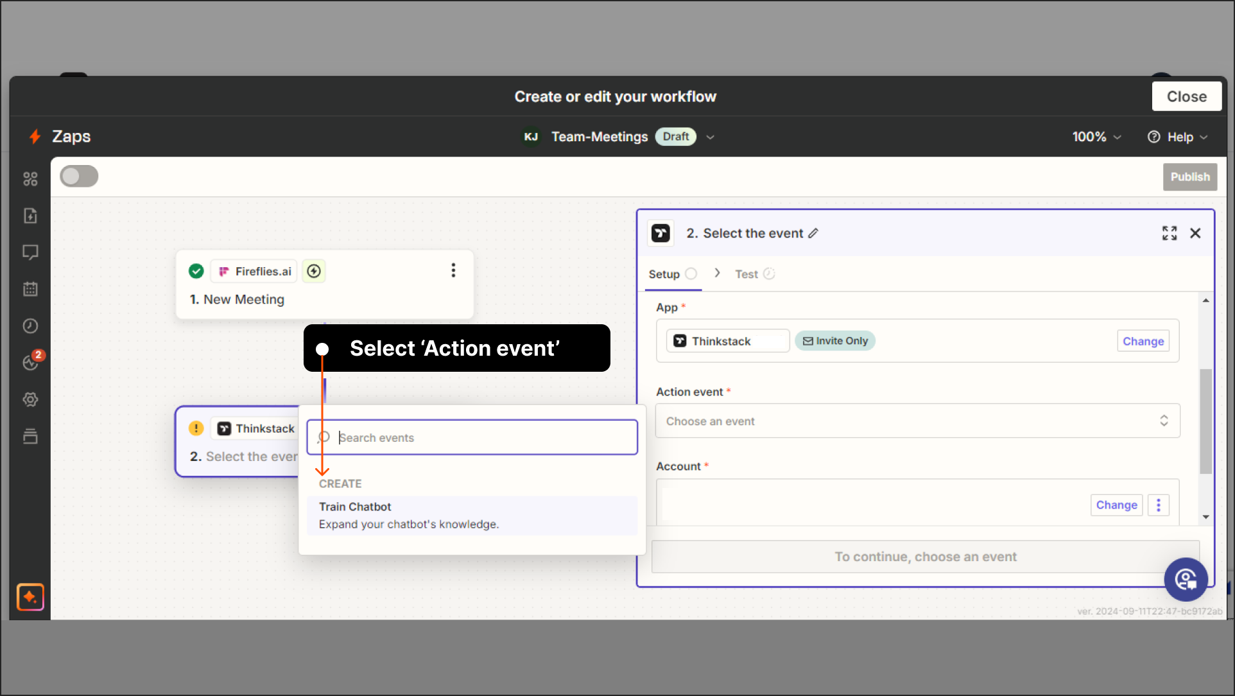Viewport: 1235px width, 696px height.
Task: Click the yellow warning icon on Thinkstack step
Action: 196,428
